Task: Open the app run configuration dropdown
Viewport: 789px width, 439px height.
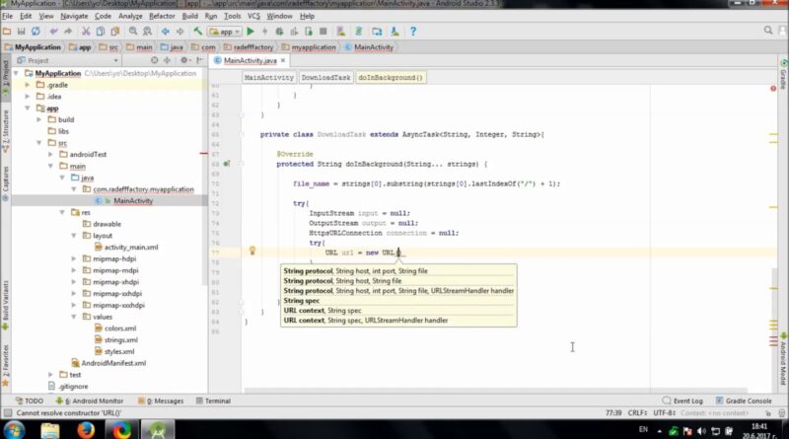Action: (x=225, y=32)
